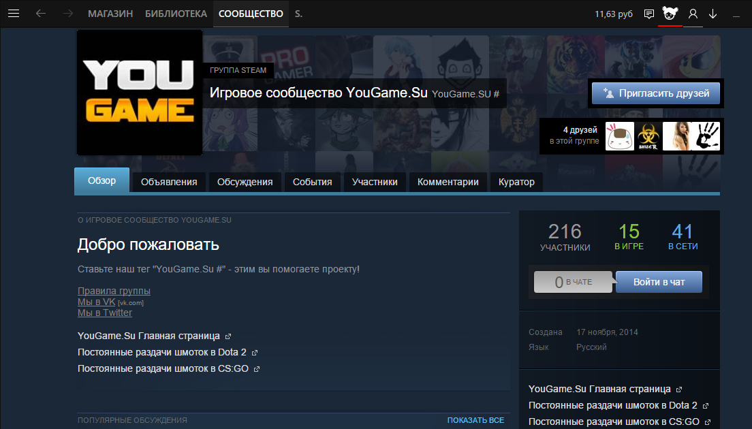The image size is (752, 429).
Task: Open the external-link icon beside the sidebar Dota 2 link
Action: click(706, 406)
